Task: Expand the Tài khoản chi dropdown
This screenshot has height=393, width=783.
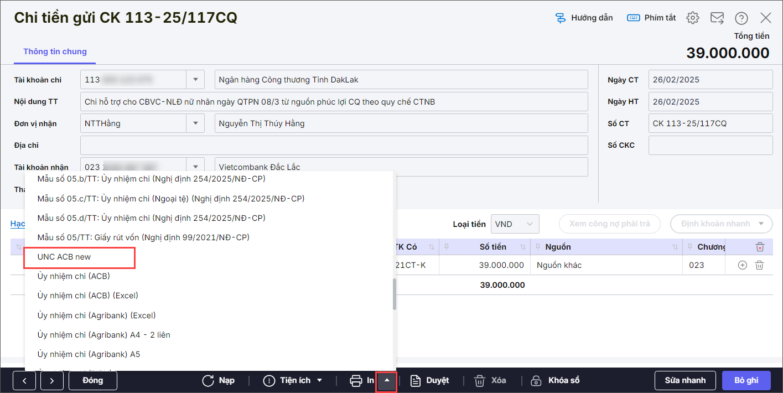Action: (195, 80)
